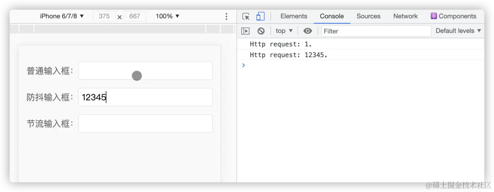Focus the 防抖输入框 text input

[145, 97]
